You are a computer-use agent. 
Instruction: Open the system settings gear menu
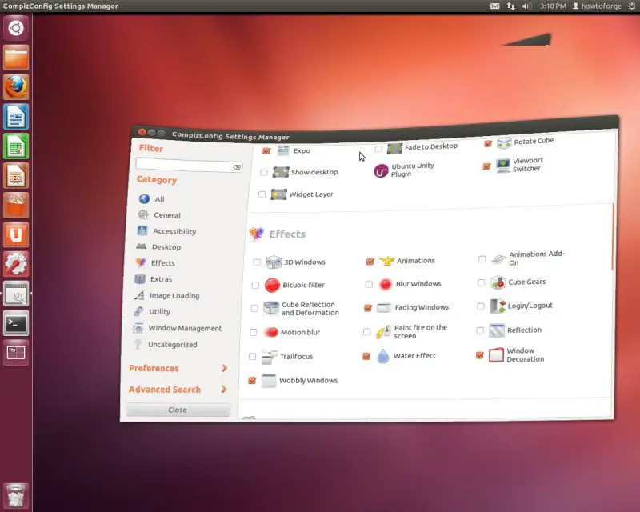point(631,6)
